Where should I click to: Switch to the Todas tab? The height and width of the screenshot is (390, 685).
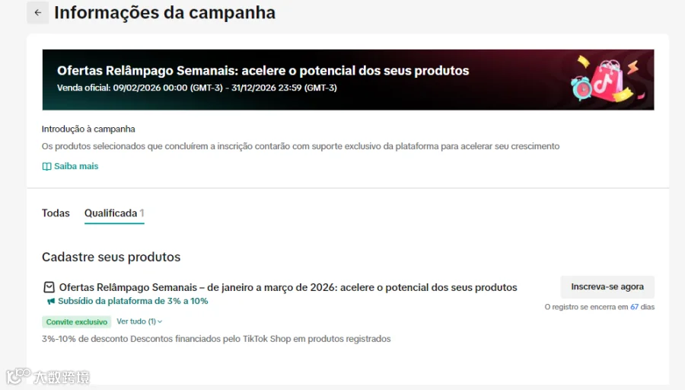click(56, 213)
